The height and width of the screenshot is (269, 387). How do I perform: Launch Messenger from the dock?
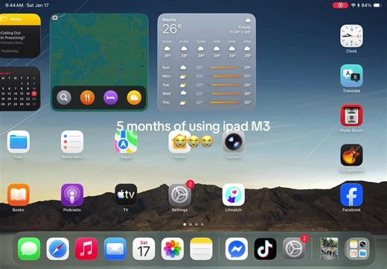click(237, 249)
